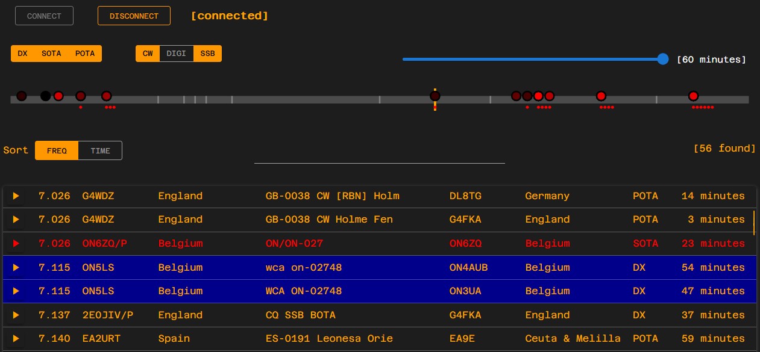
Task: Click the DISCONNECT button
Action: tap(134, 16)
